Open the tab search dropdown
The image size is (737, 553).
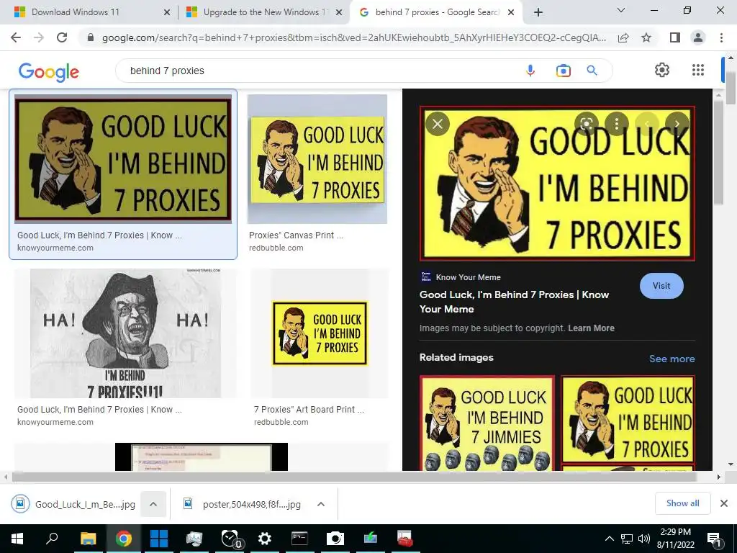pos(621,10)
